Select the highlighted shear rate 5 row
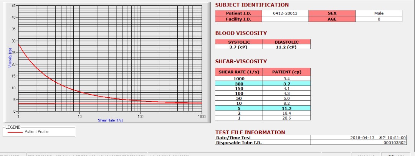The height and width of the screenshot is (156, 415). [263, 108]
